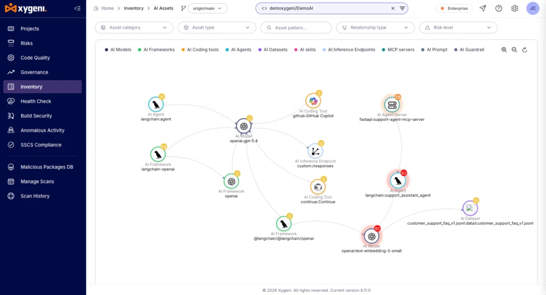Zoom in on the asset graph
The width and height of the screenshot is (546, 295).
(x=504, y=50)
